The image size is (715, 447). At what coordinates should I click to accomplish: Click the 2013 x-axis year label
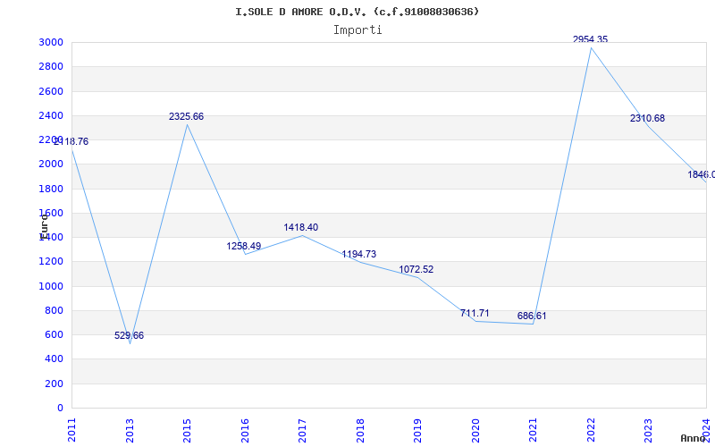click(x=130, y=430)
